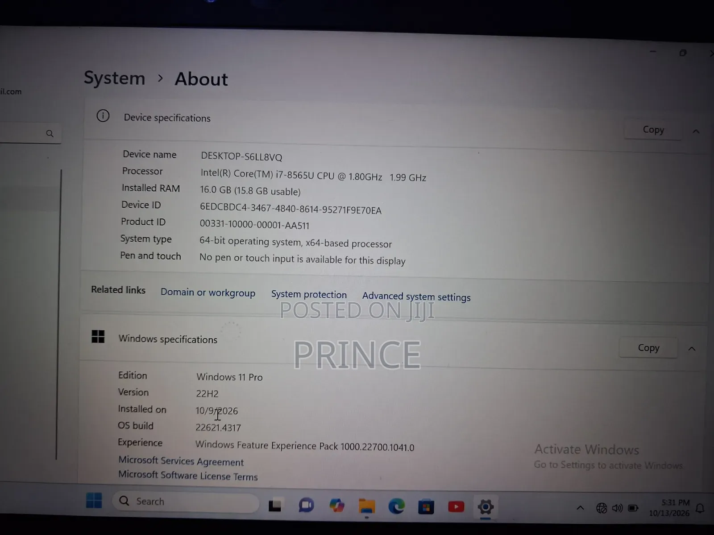Image resolution: width=714 pixels, height=535 pixels.
Task: Click the Windows specifications logo icon
Action: point(98,337)
